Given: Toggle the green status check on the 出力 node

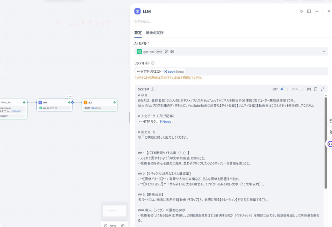Looking at the screenshot, I should 114,103.
